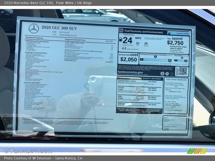Click the fuel pump icon beside 24 MPG
This screenshot has width=215, height=161.
pos(121,39)
